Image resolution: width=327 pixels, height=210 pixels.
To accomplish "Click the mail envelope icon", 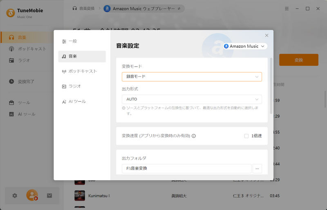I will [x=49, y=196].
